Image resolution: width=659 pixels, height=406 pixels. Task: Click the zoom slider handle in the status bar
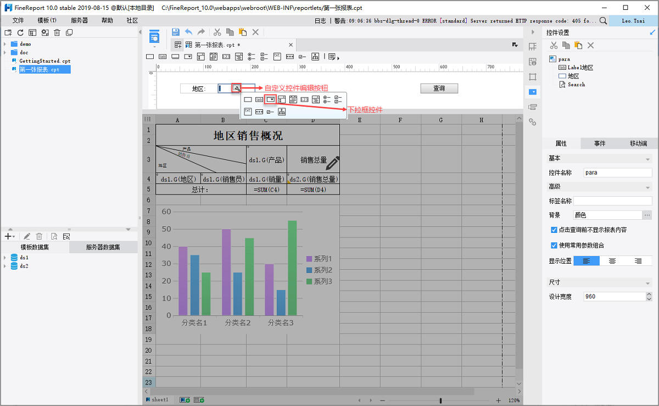(x=441, y=401)
